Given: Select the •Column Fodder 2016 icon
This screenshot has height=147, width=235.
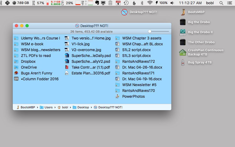Looking at the screenshot, I should (16, 79).
